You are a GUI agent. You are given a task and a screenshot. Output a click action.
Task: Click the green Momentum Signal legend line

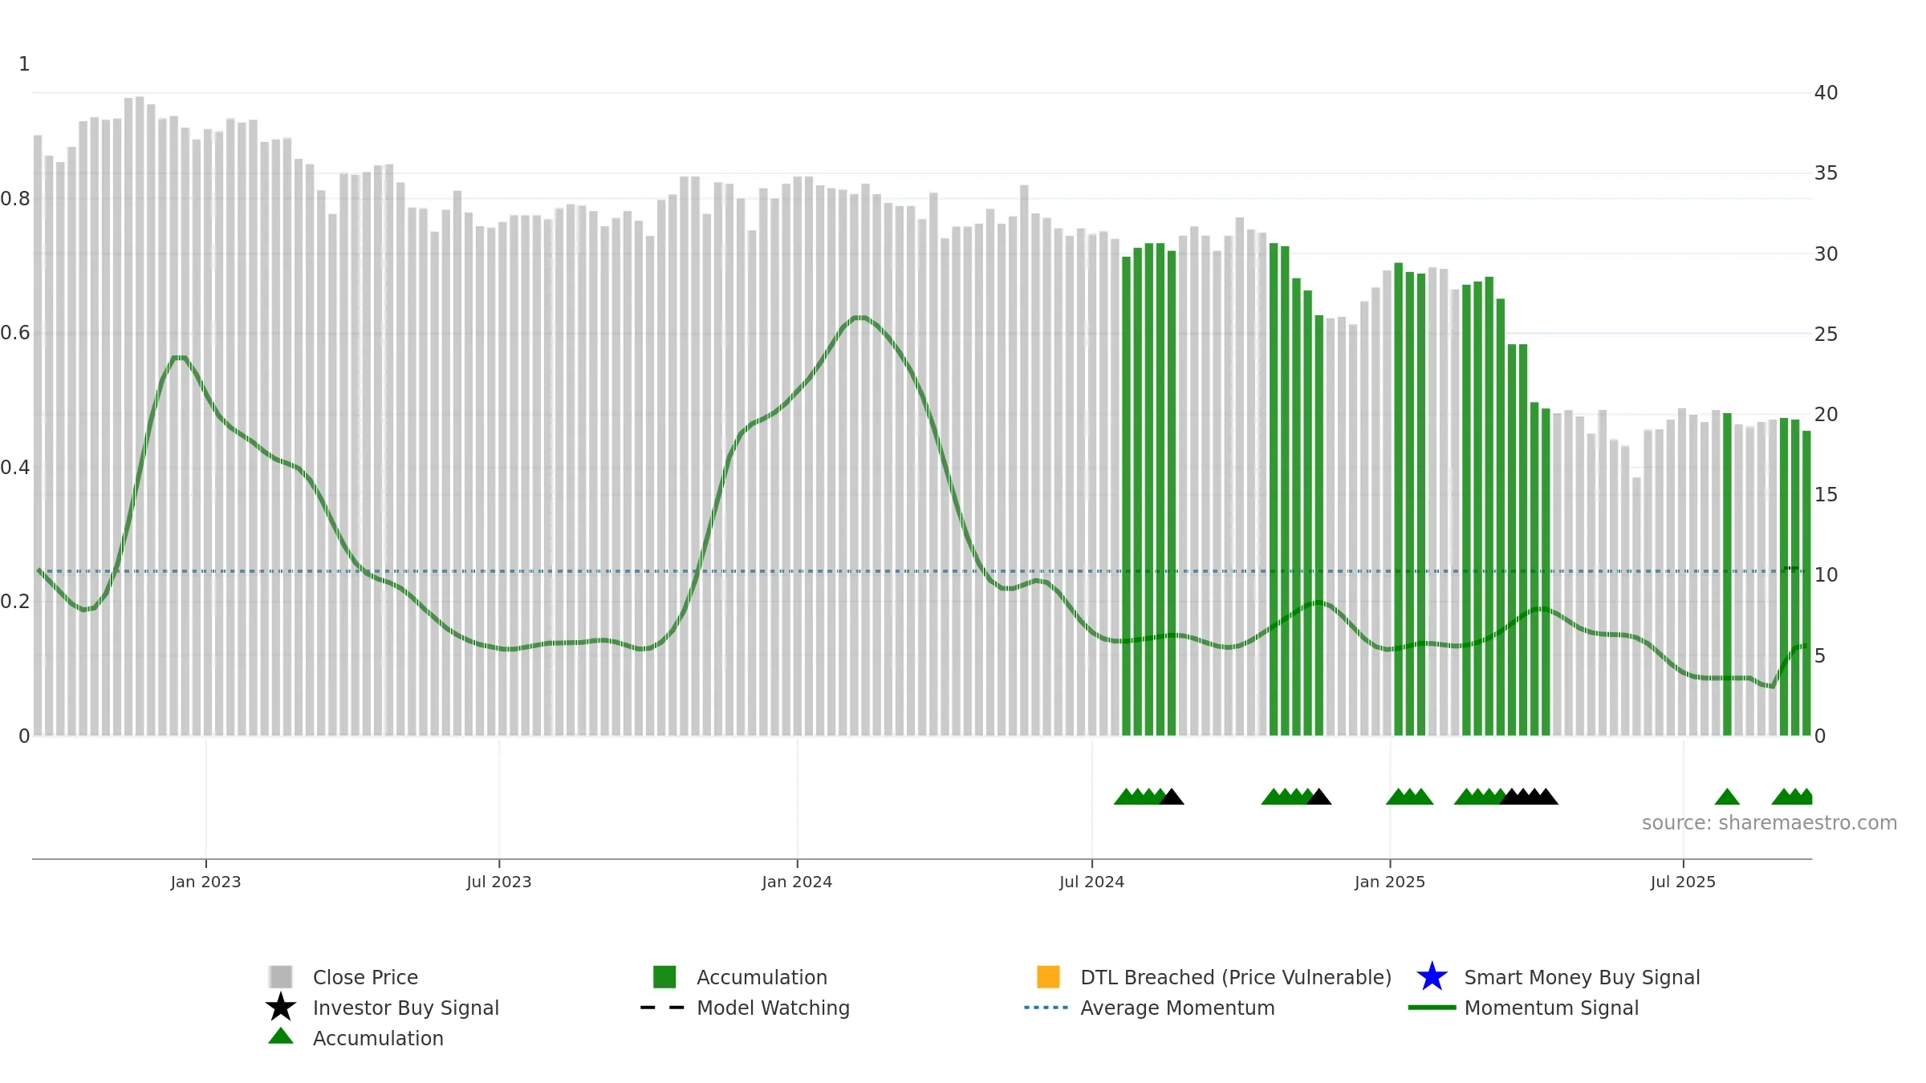tap(1432, 1008)
